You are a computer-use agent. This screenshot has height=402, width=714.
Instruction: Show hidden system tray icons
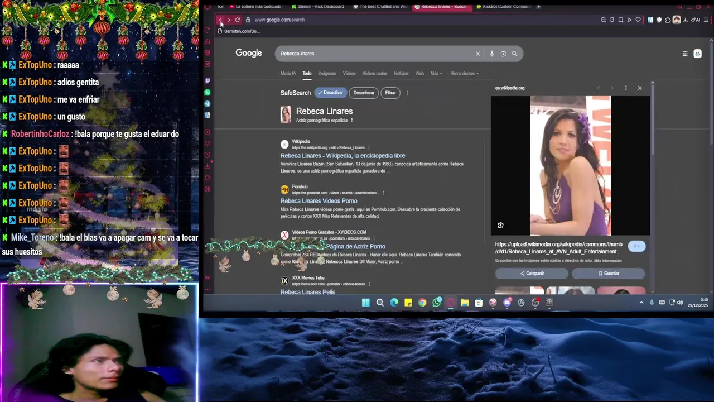641,303
